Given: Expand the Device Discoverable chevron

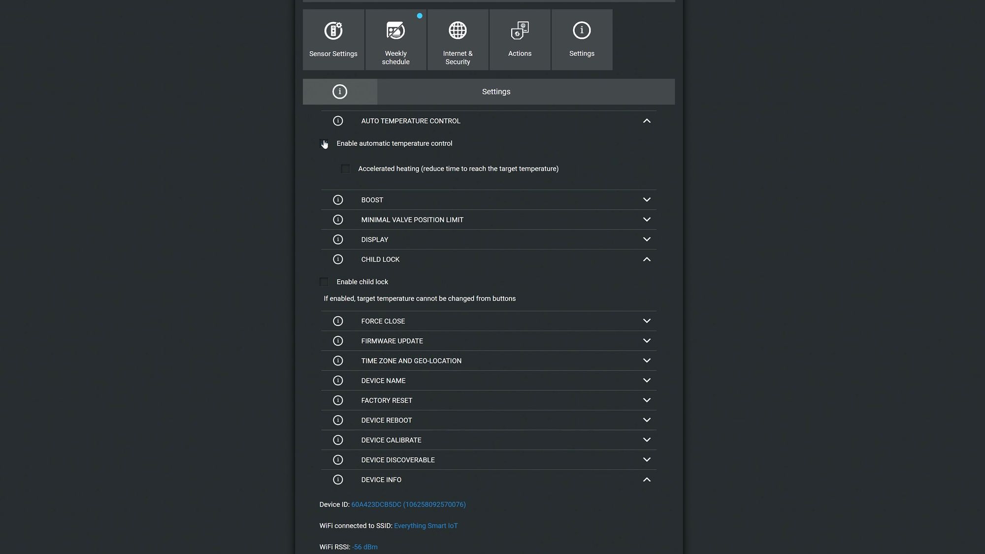Looking at the screenshot, I should click(647, 460).
